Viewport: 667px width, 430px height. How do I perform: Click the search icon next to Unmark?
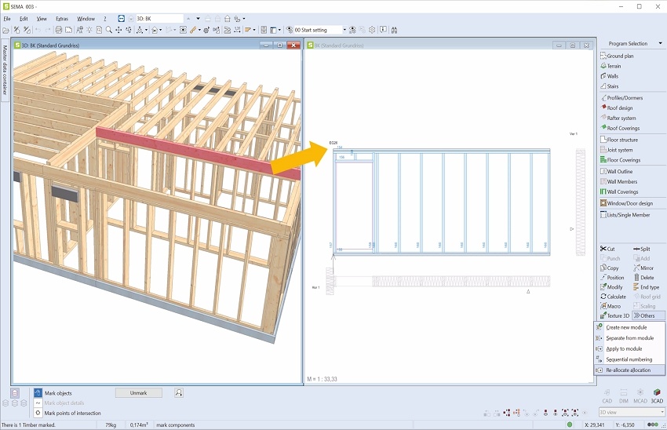coord(179,393)
